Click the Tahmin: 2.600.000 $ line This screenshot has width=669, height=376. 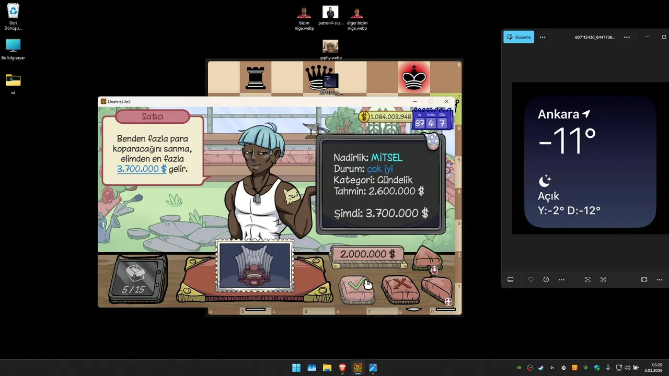point(379,191)
